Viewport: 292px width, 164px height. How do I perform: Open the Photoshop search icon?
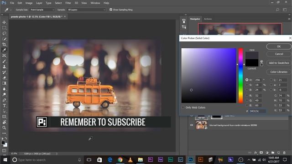(x=277, y=10)
